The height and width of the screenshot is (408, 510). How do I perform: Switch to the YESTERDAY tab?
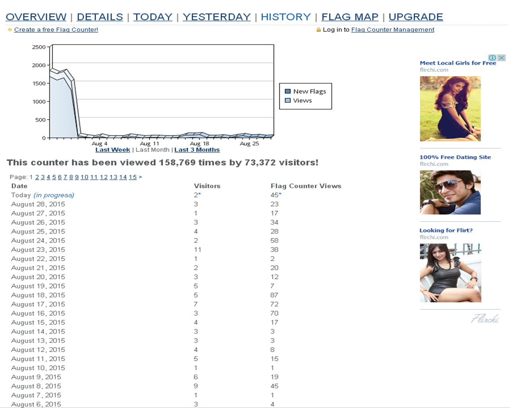click(x=217, y=17)
